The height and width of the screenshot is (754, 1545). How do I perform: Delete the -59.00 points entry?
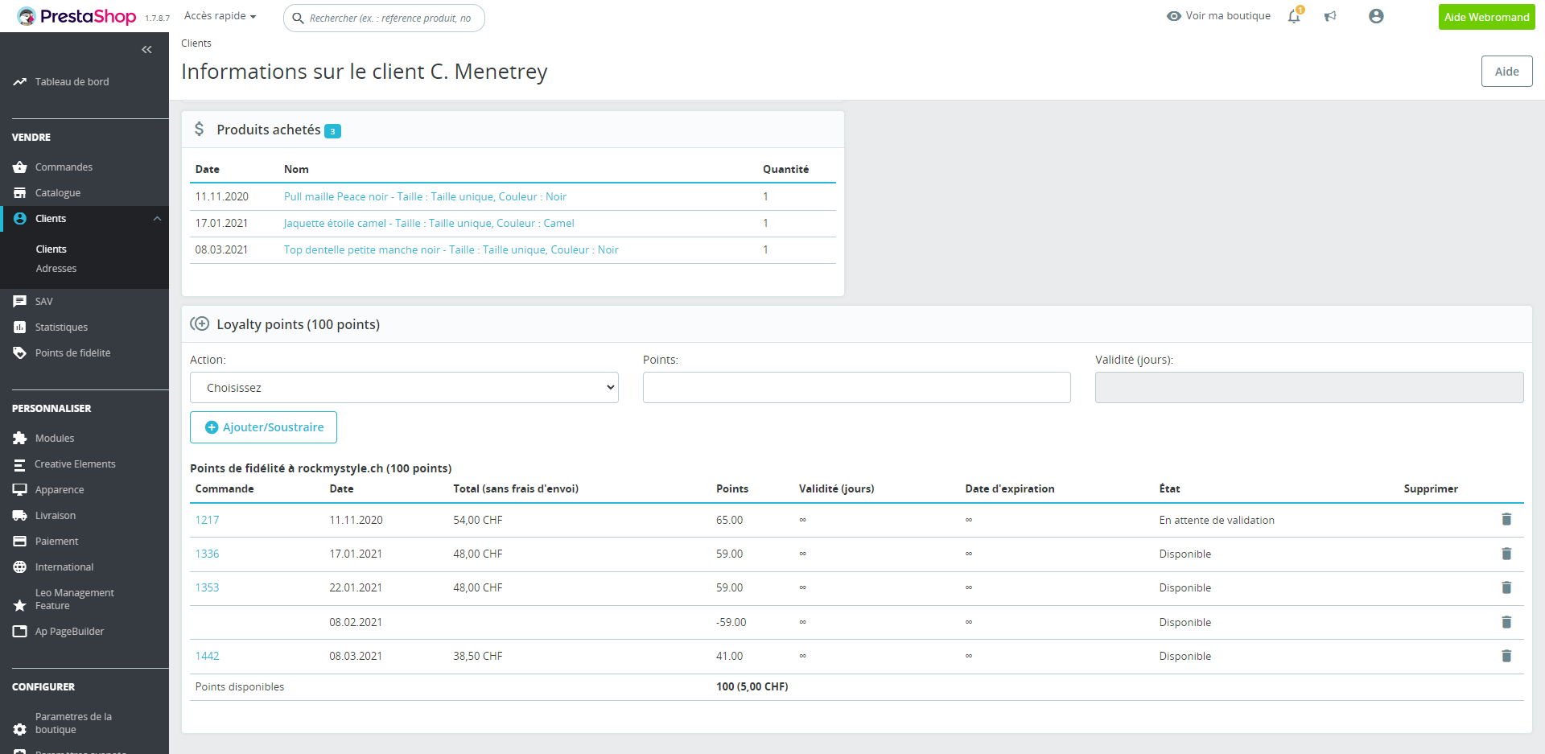[1506, 622]
